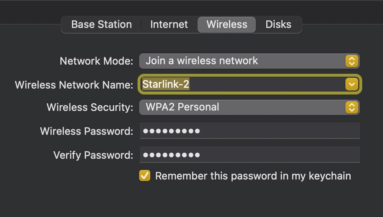This screenshot has height=217, width=383.
Task: Click the 'Join a wireless network' option text
Action: coord(202,61)
